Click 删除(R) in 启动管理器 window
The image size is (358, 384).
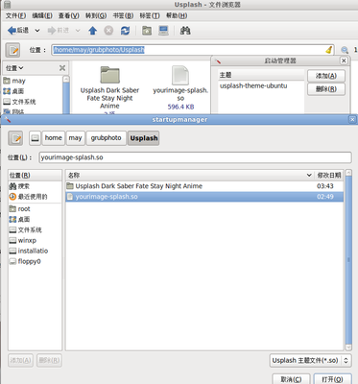(x=326, y=89)
